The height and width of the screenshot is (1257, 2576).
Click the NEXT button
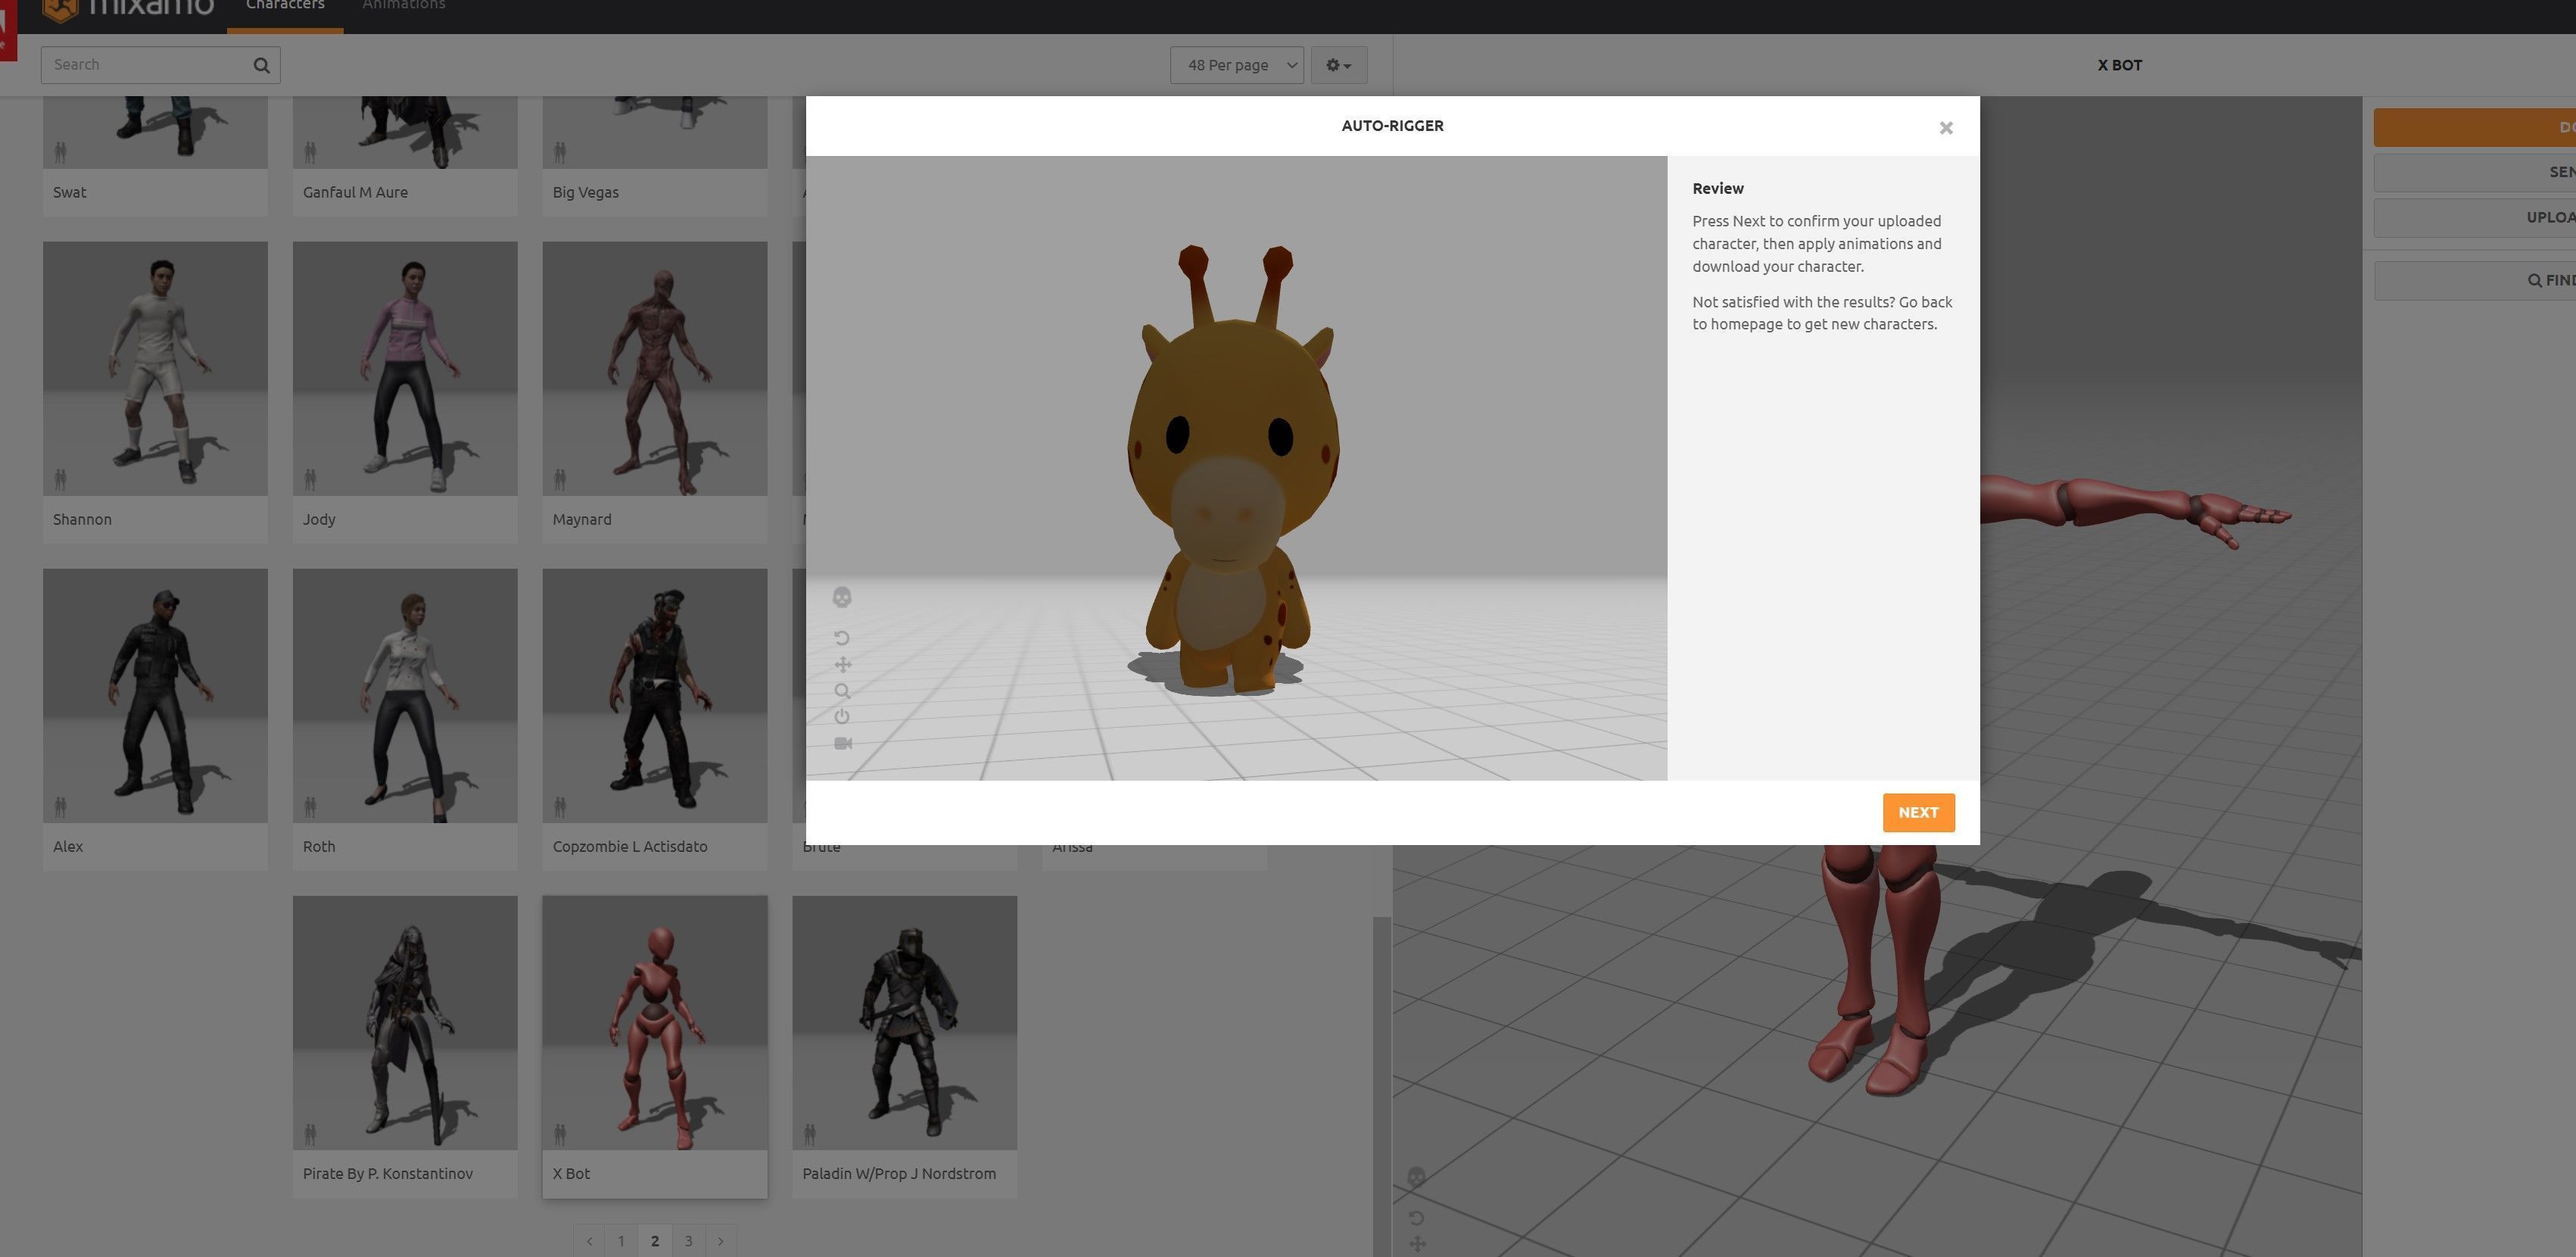1918,813
